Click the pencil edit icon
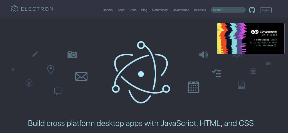The width and height of the screenshot is (288, 133). tap(35, 54)
